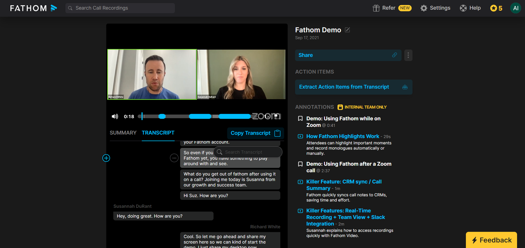Click the Sep 17, 2021 date text
Screen dimensions: 525x248
[x=307, y=38]
